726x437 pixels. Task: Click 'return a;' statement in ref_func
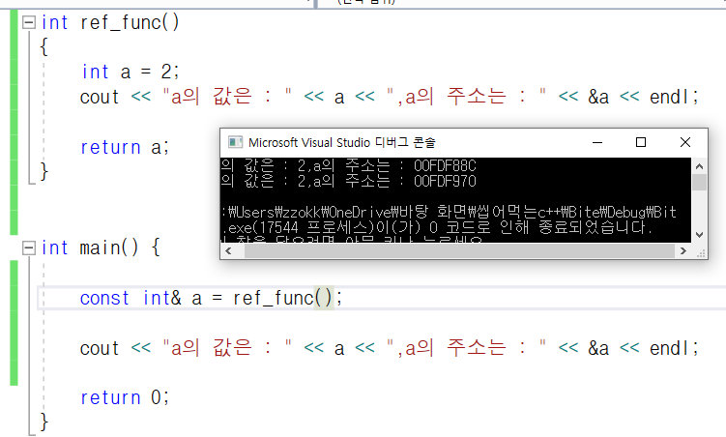[125, 147]
